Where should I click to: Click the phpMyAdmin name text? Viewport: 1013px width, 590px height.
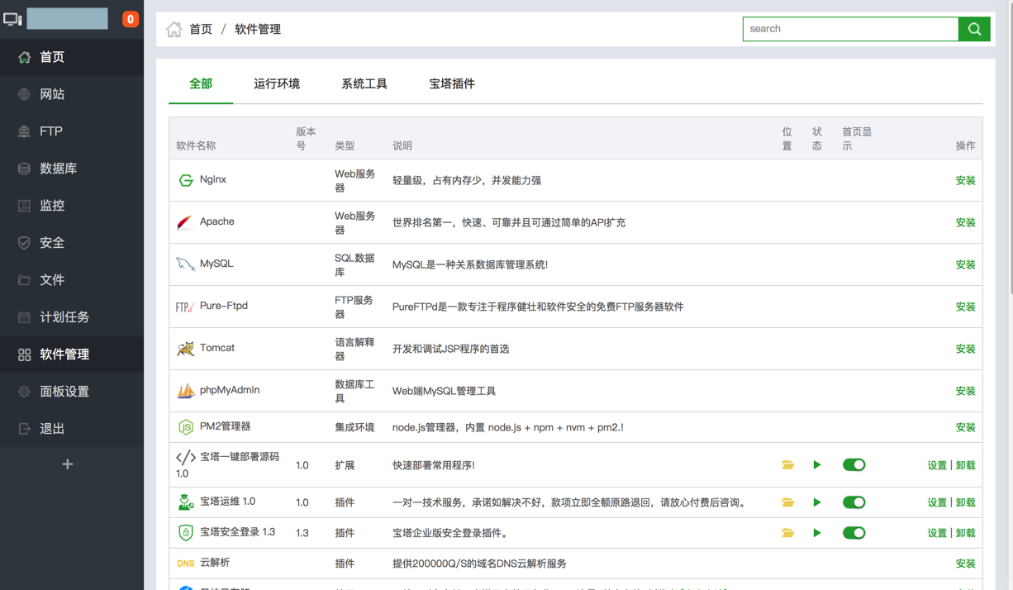click(x=230, y=390)
